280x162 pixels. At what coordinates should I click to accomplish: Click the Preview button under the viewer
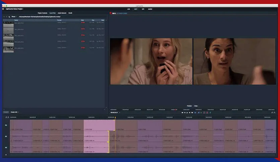click(189, 106)
